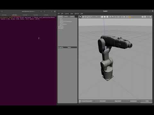Open the Window menu

click(77, 14)
